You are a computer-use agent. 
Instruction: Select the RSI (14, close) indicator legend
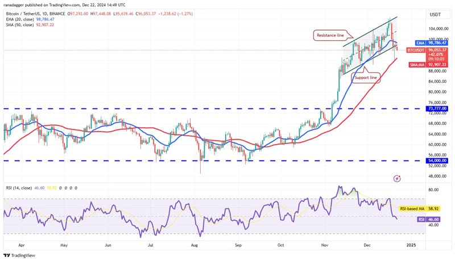click(19, 188)
